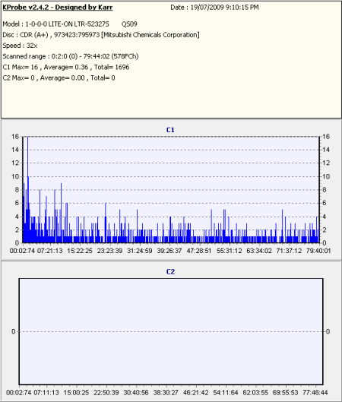Click the 00:02:74 label on C1 axis
This screenshot has height=402, width=342.
[22, 251]
